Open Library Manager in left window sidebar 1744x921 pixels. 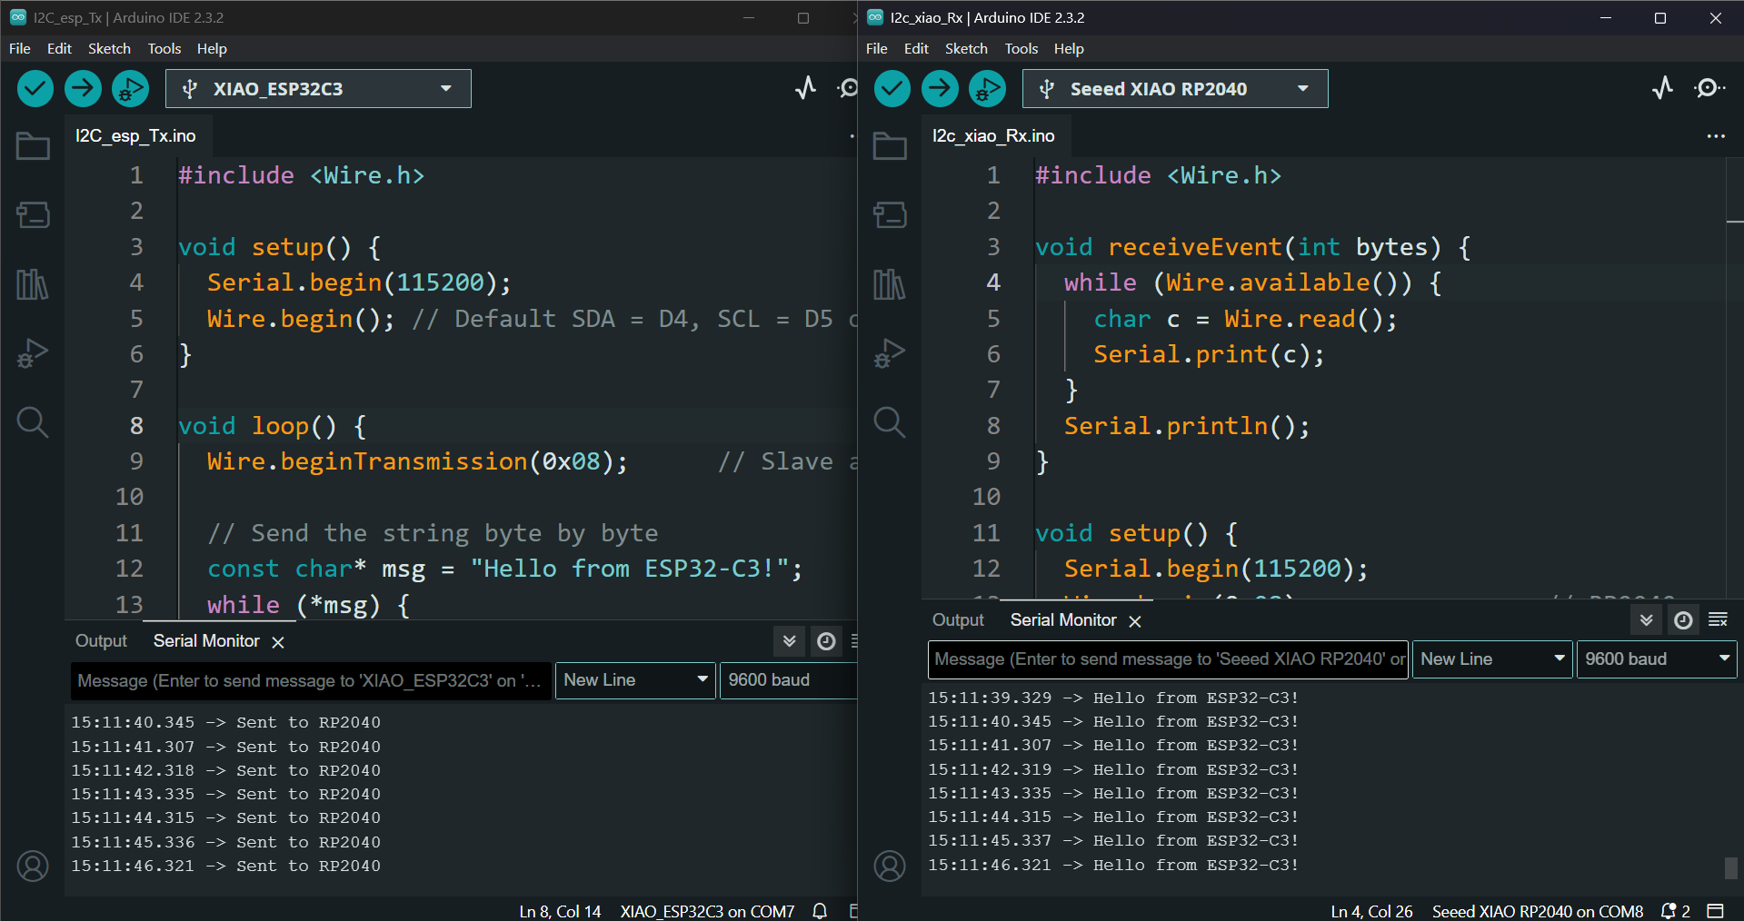click(x=33, y=284)
